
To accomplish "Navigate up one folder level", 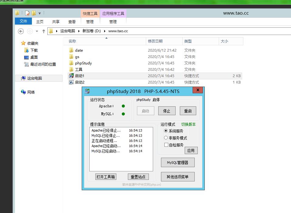I will point(43,31).
